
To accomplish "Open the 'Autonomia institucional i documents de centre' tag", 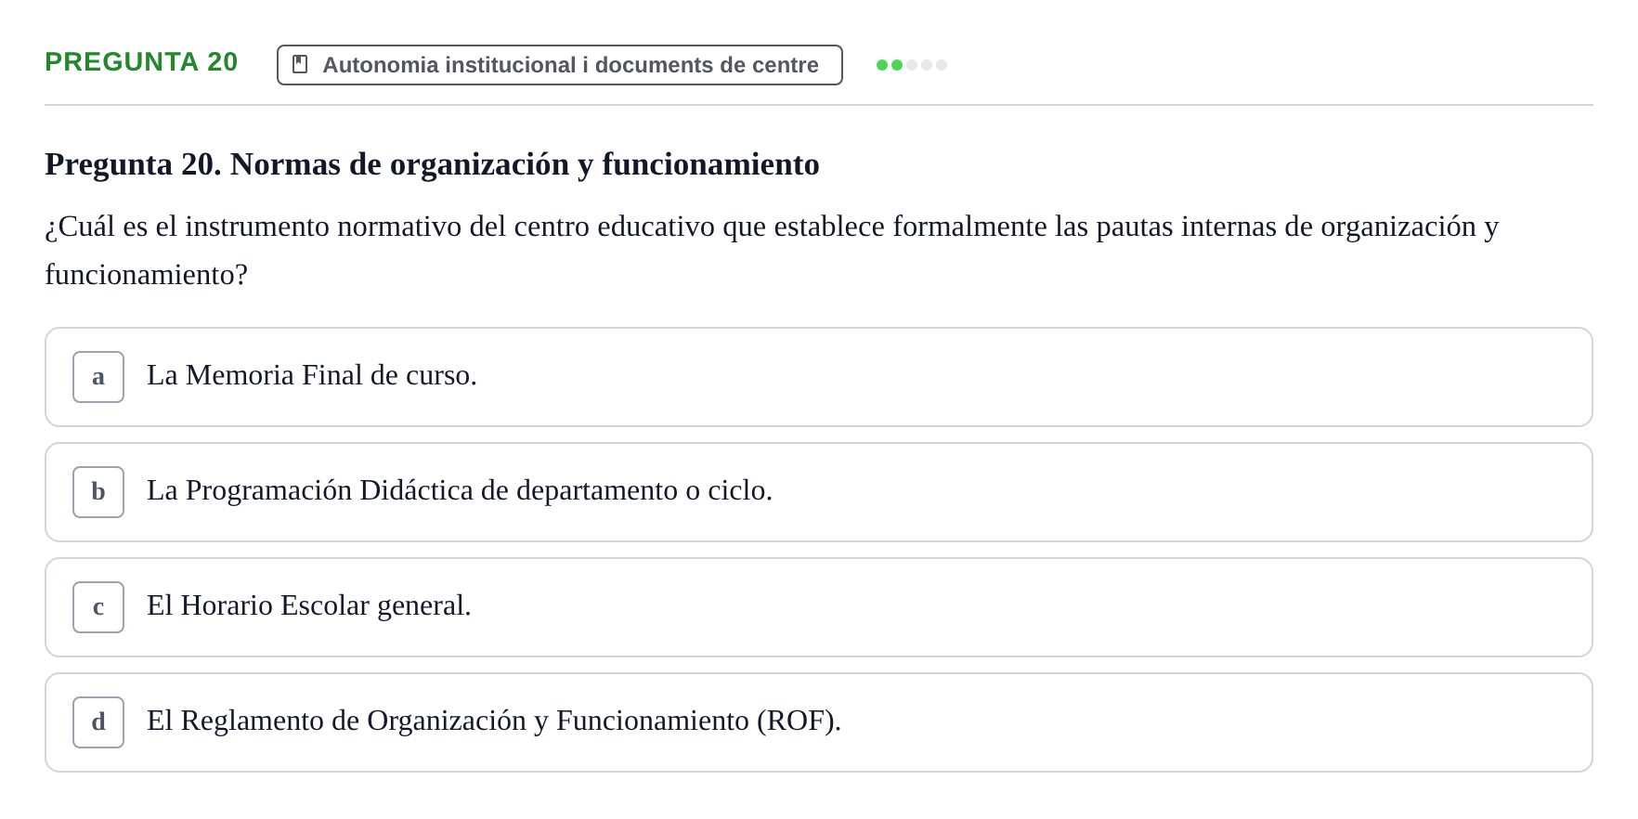I will click(560, 65).
